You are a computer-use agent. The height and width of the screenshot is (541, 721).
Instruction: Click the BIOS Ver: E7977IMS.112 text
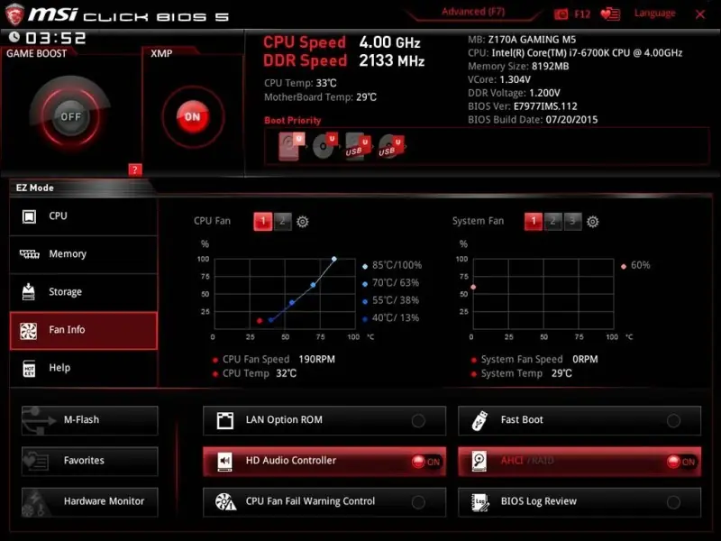pos(523,106)
